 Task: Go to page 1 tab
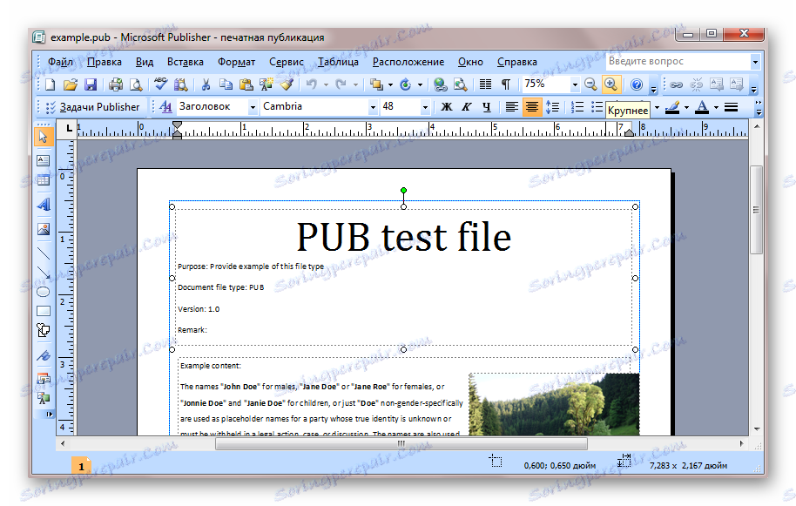click(x=81, y=467)
